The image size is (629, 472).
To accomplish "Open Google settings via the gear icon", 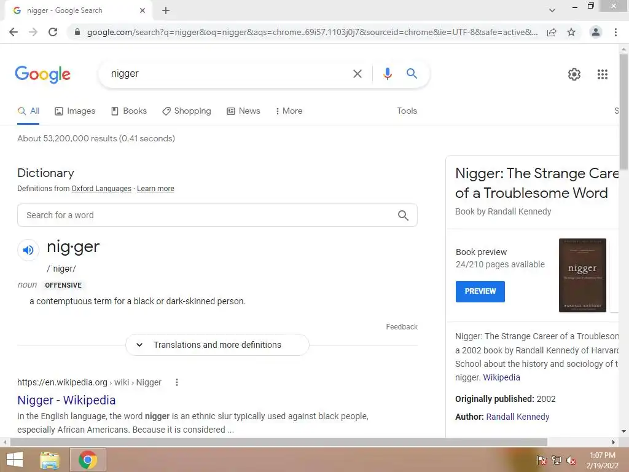I will [574, 74].
